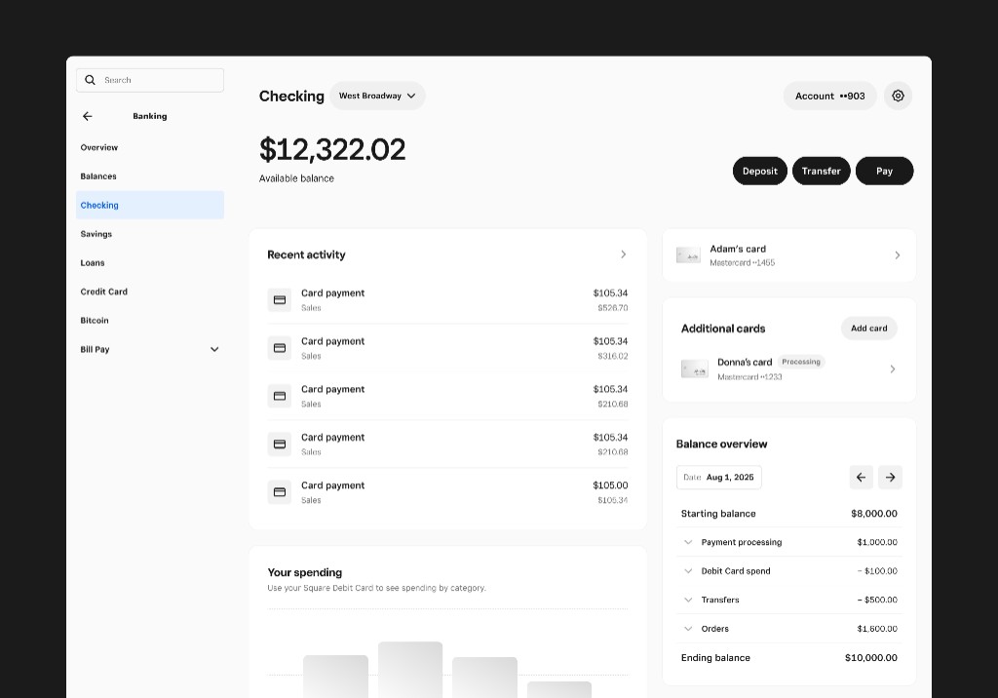Image resolution: width=998 pixels, height=698 pixels.
Task: Click card icon of $316.02 sales payment
Action: click(x=280, y=348)
